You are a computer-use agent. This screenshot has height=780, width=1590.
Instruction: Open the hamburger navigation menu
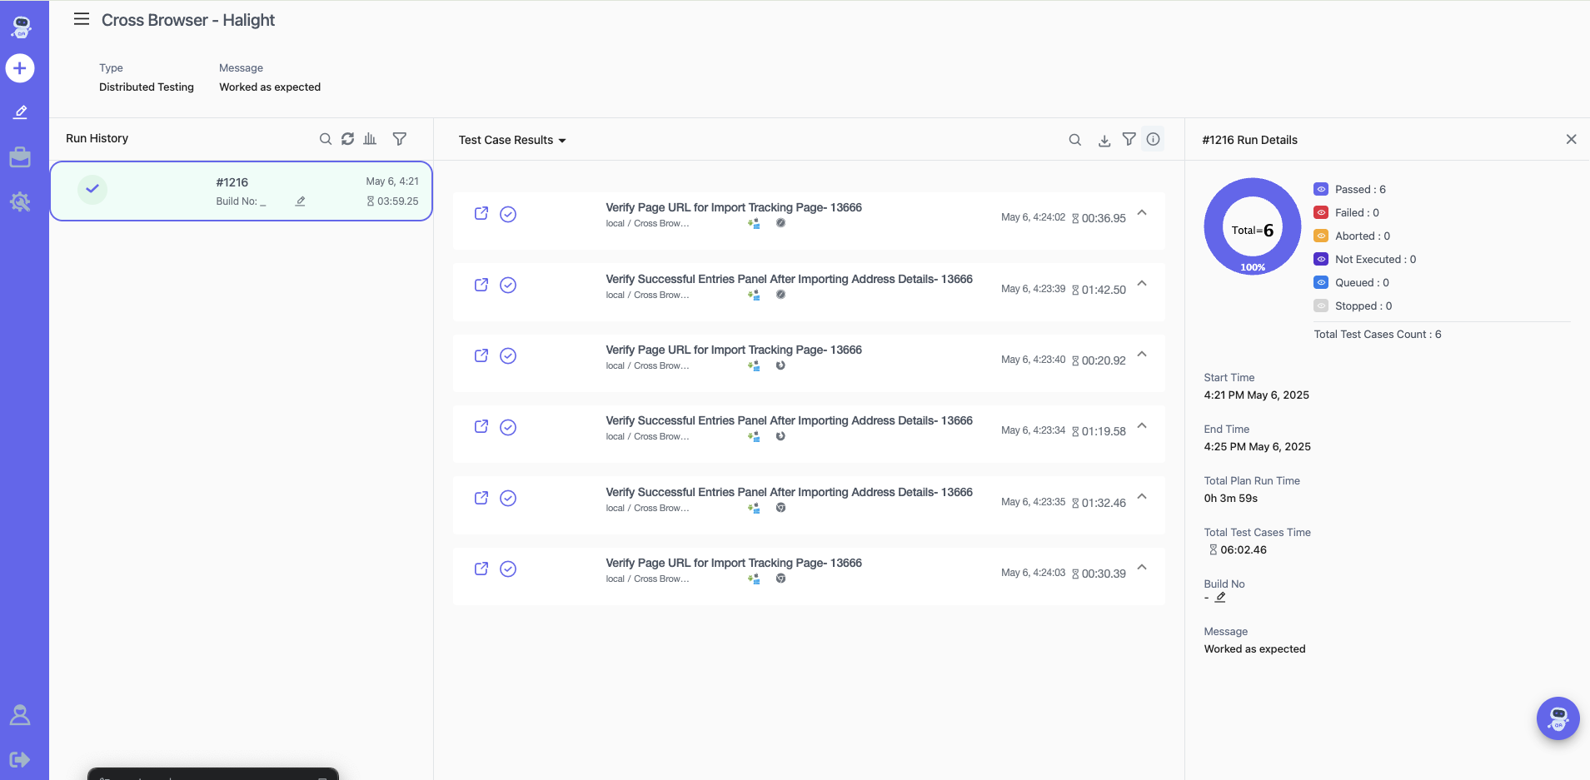82,19
